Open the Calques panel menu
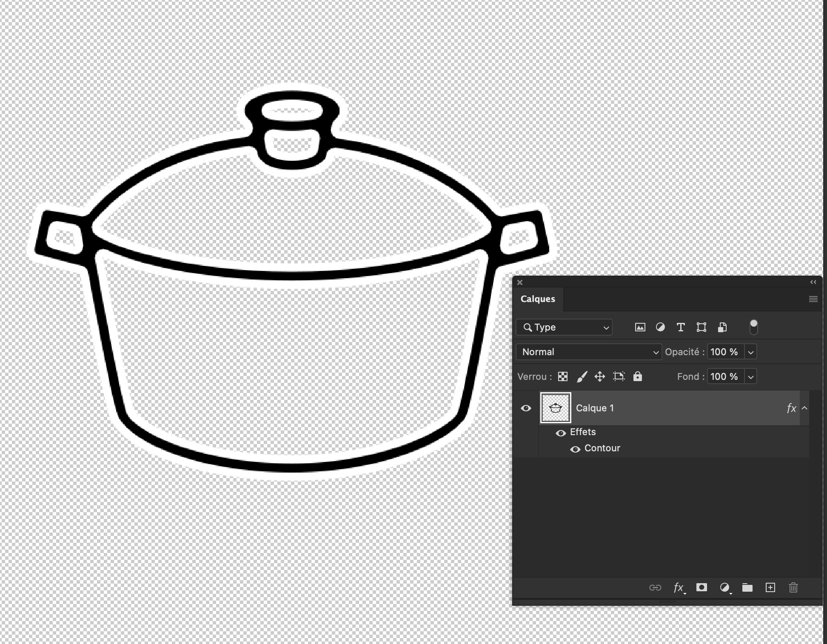The height and width of the screenshot is (644, 827). tap(813, 299)
